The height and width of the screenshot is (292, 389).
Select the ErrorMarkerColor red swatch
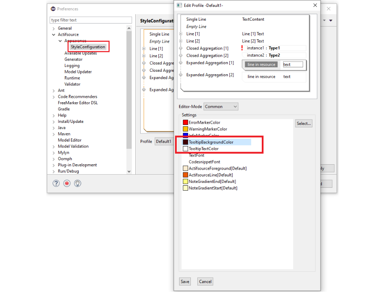pos(185,122)
